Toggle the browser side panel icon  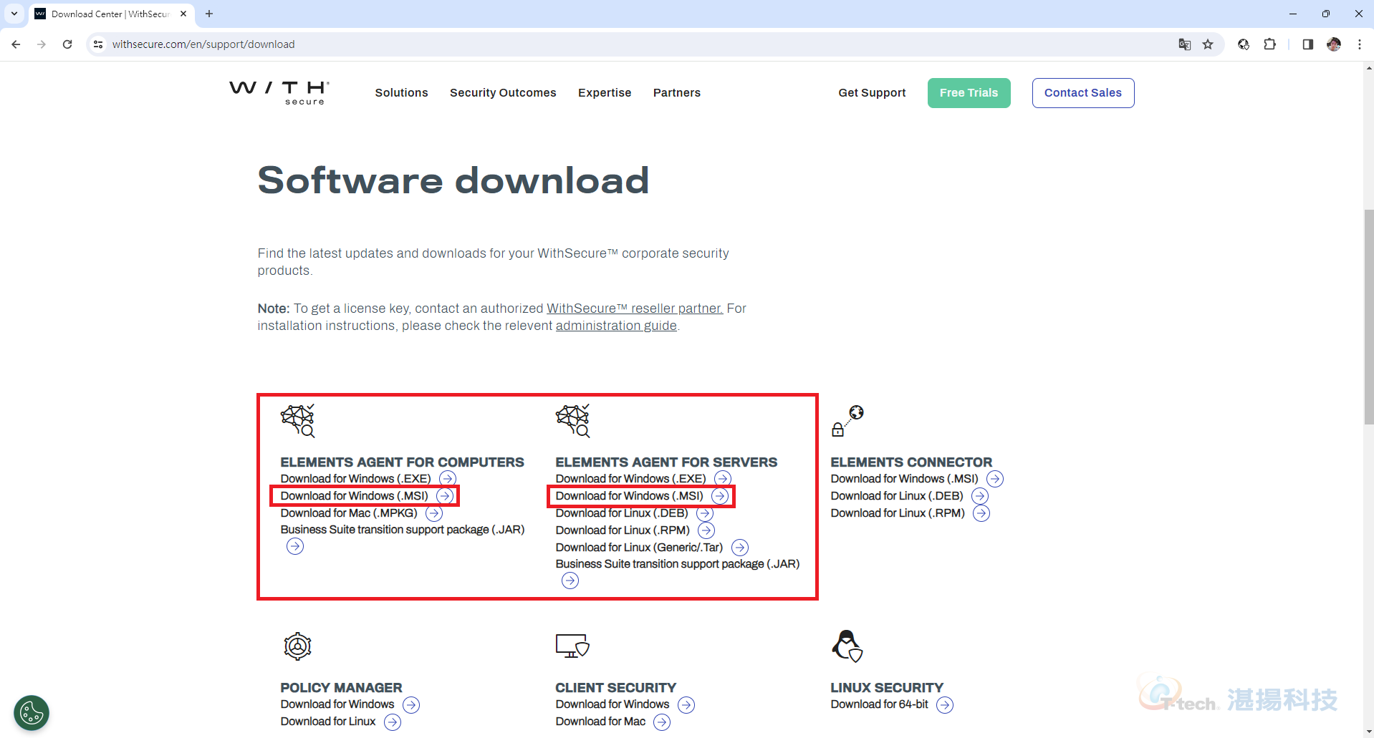pyautogui.click(x=1307, y=44)
